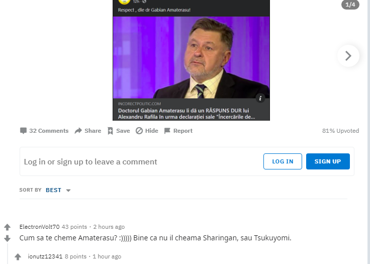Report this post via flag icon
370x264 pixels.
pyautogui.click(x=178, y=131)
